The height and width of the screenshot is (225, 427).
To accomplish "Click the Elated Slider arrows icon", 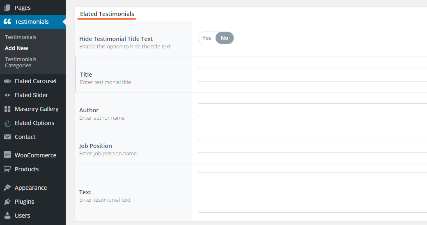I will [x=7, y=95].
